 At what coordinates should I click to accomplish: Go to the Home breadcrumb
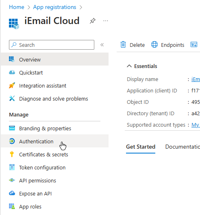point(17,7)
